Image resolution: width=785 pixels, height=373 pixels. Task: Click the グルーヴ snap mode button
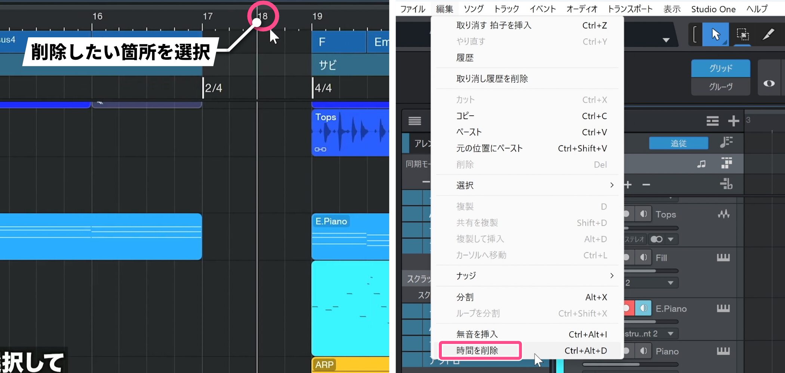pos(720,87)
